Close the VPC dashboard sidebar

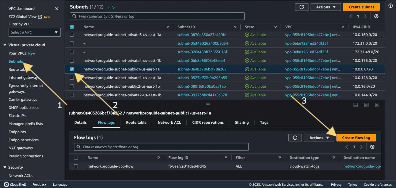(x=57, y=9)
